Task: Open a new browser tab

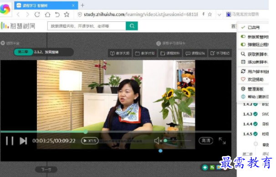Action: (x=82, y=5)
